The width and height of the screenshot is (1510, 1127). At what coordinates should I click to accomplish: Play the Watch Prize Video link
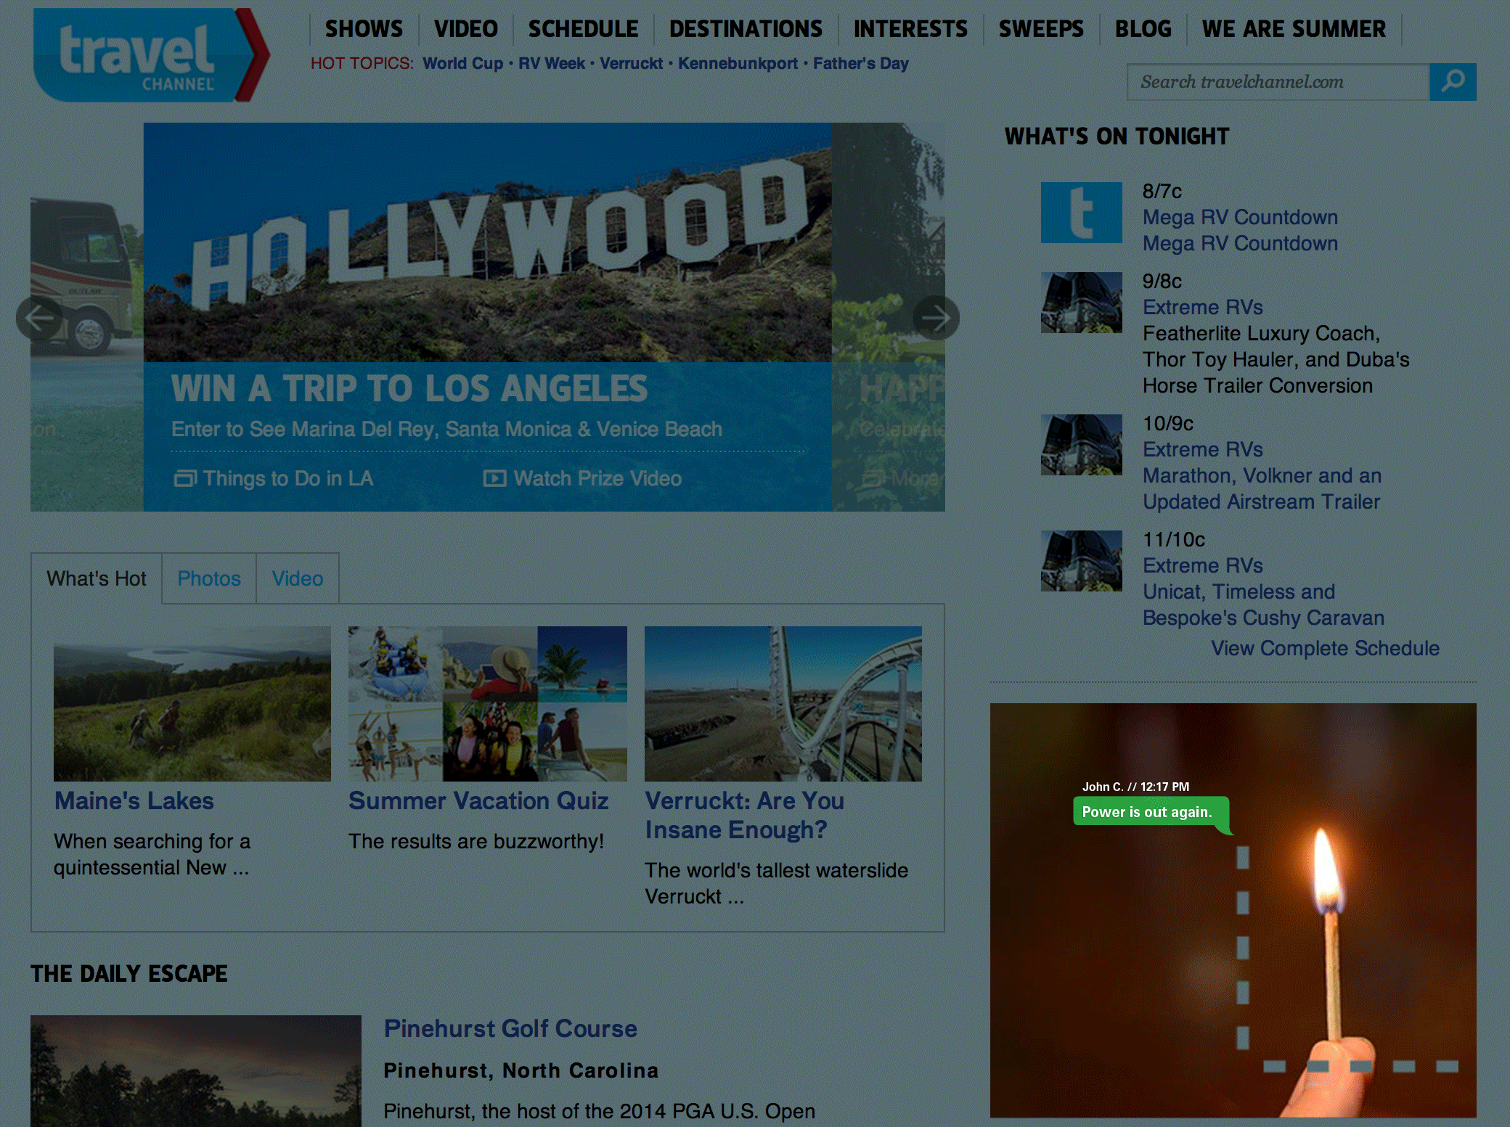click(x=583, y=478)
